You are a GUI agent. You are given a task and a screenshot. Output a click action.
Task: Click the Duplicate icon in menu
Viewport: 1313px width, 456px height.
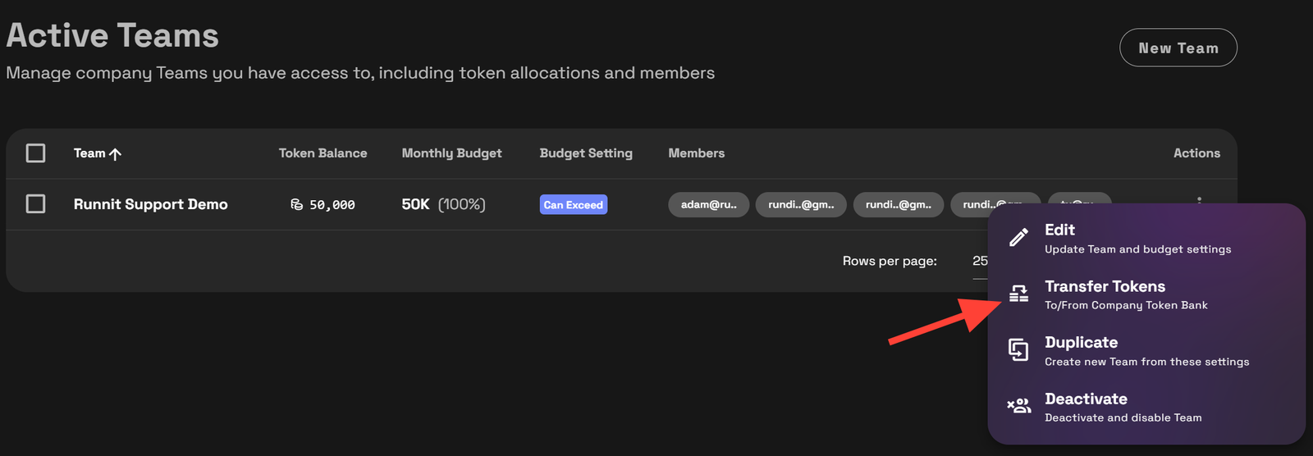[x=1018, y=350]
